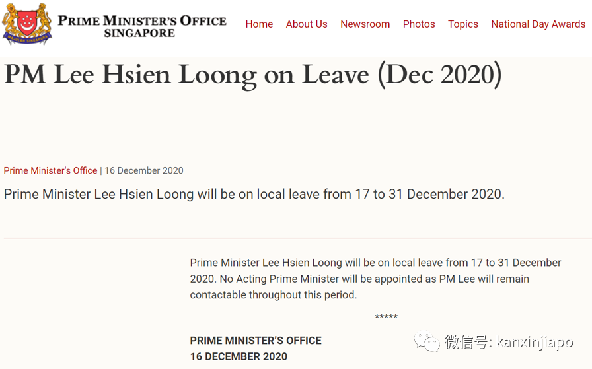Click the bold 16 DECEMBER 2020 footer date
This screenshot has height=369, width=592.
(x=239, y=356)
